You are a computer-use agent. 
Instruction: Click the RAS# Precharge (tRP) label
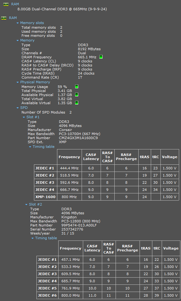coord(41,69)
